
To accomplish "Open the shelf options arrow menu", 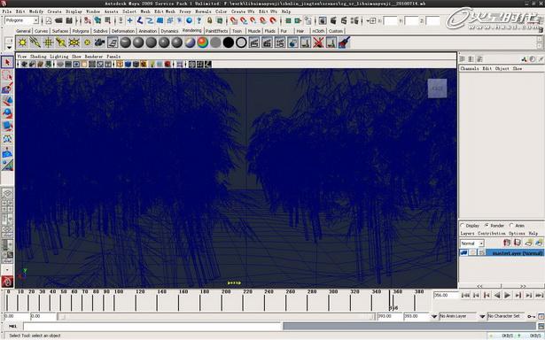I will tap(9, 48).
